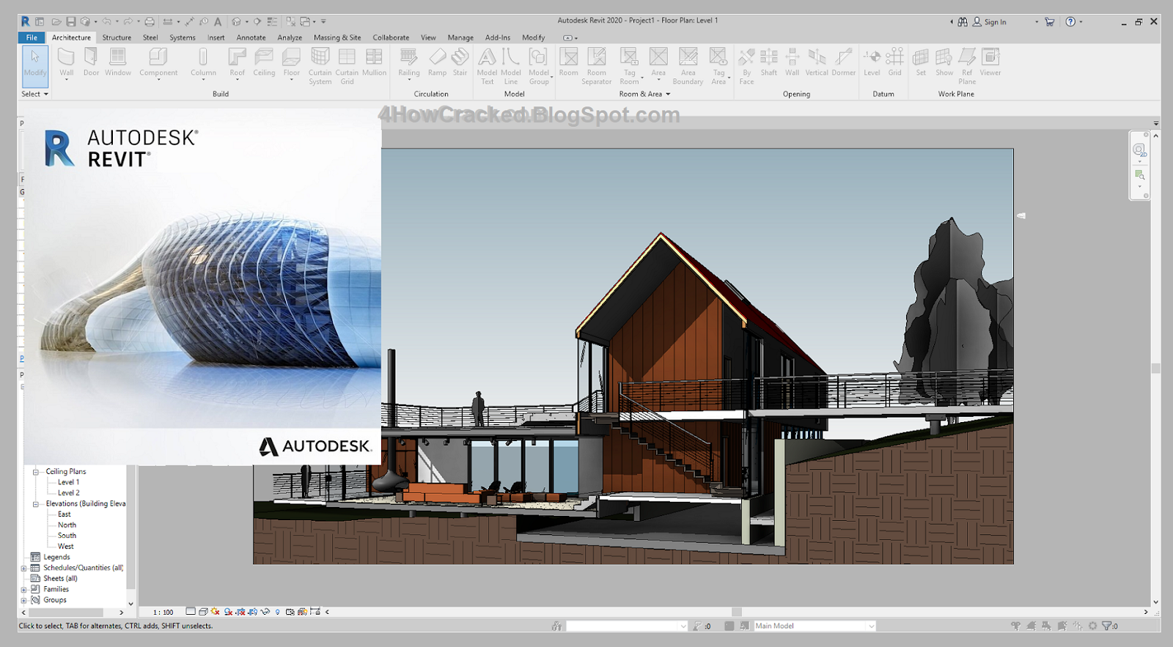Select the Ceiling tool
Viewport: 1173px width, 647px height.
[264, 62]
